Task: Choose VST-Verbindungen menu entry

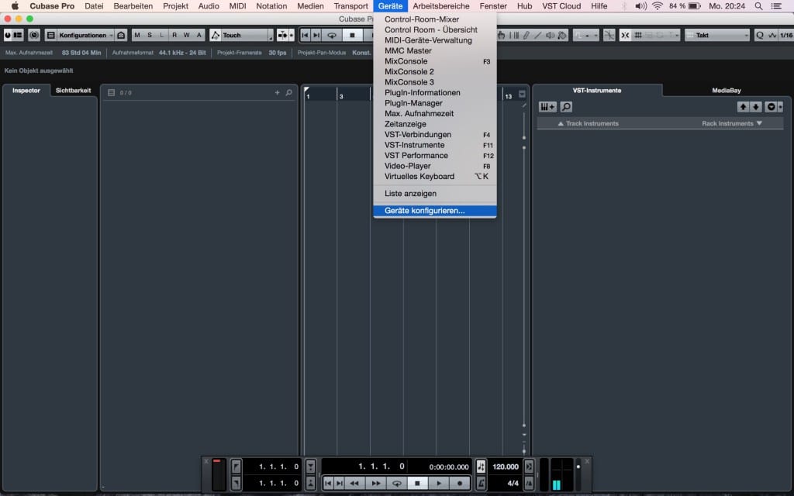Action: point(434,135)
